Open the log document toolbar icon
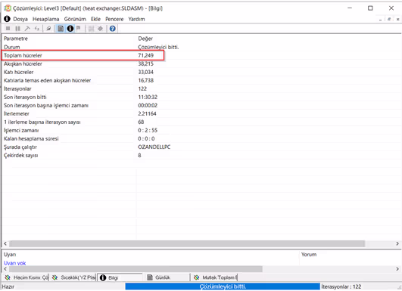This screenshot has height=291, width=402. (61, 29)
